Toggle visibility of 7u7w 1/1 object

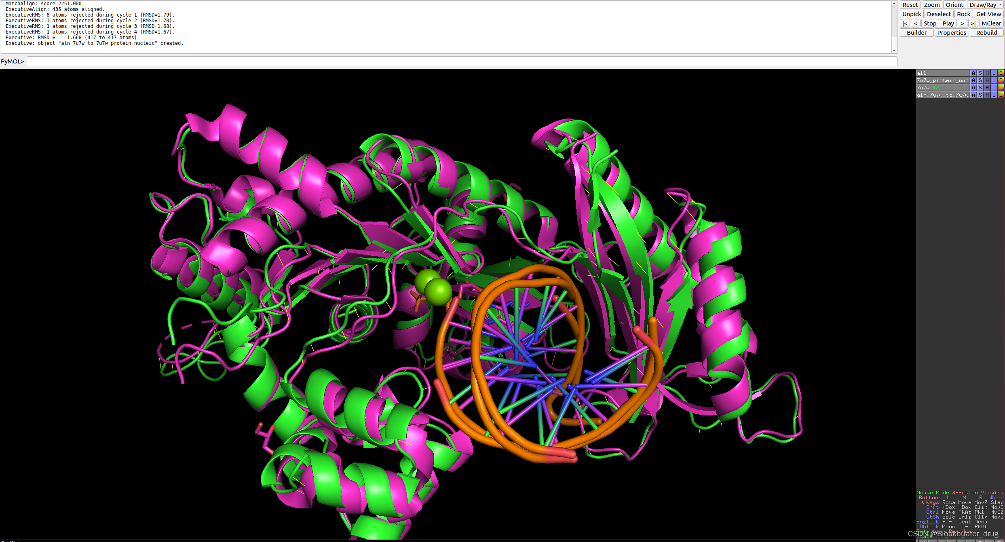tap(943, 88)
